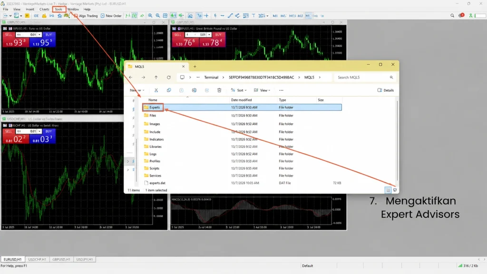Open Explorer's three-dot See more menu
487x274 pixels.
coord(282,90)
